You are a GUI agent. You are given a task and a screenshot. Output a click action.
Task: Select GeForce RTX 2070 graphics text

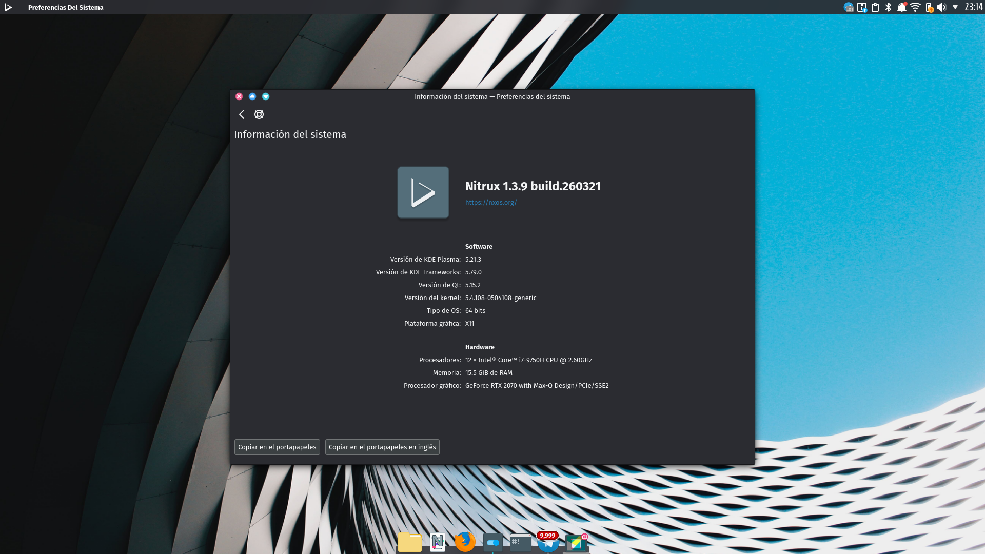pos(537,386)
